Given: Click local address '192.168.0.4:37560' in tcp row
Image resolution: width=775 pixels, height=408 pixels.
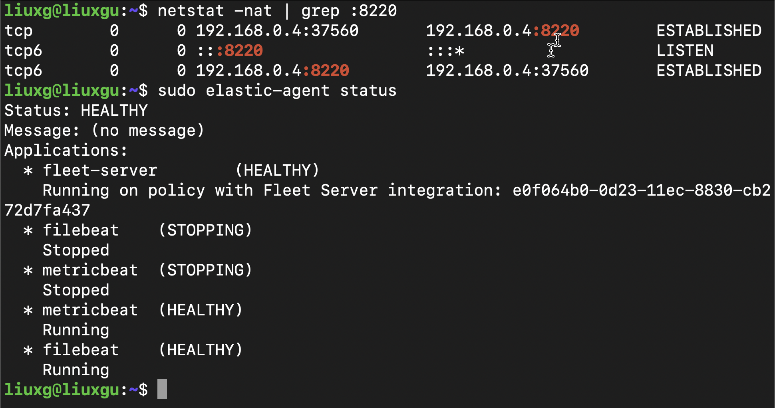Looking at the screenshot, I should tap(277, 31).
